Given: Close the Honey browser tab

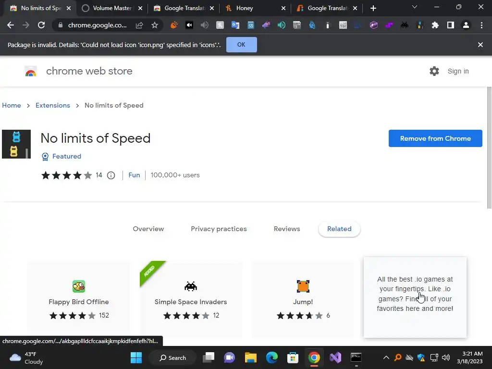Looking at the screenshot, I should 283,8.
